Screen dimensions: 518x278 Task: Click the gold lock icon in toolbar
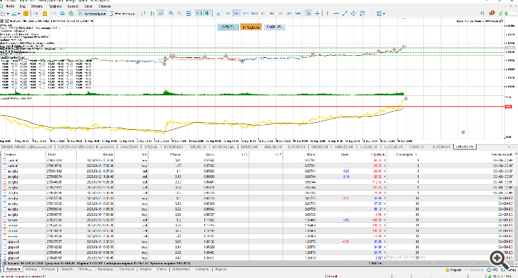(x=45, y=14)
